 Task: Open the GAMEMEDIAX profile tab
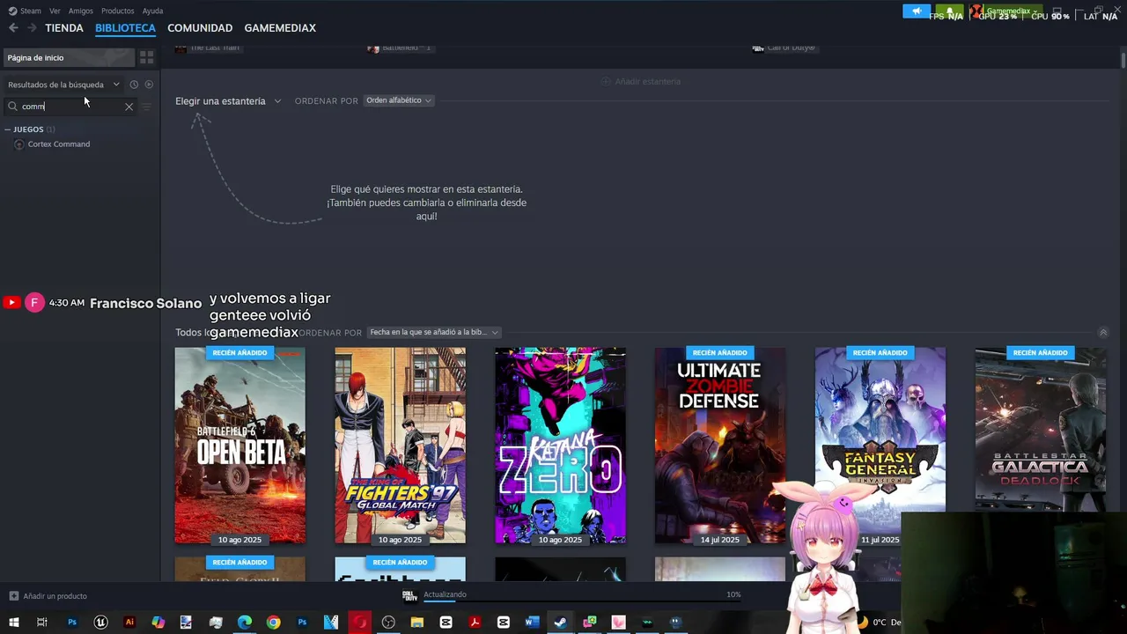coord(280,28)
